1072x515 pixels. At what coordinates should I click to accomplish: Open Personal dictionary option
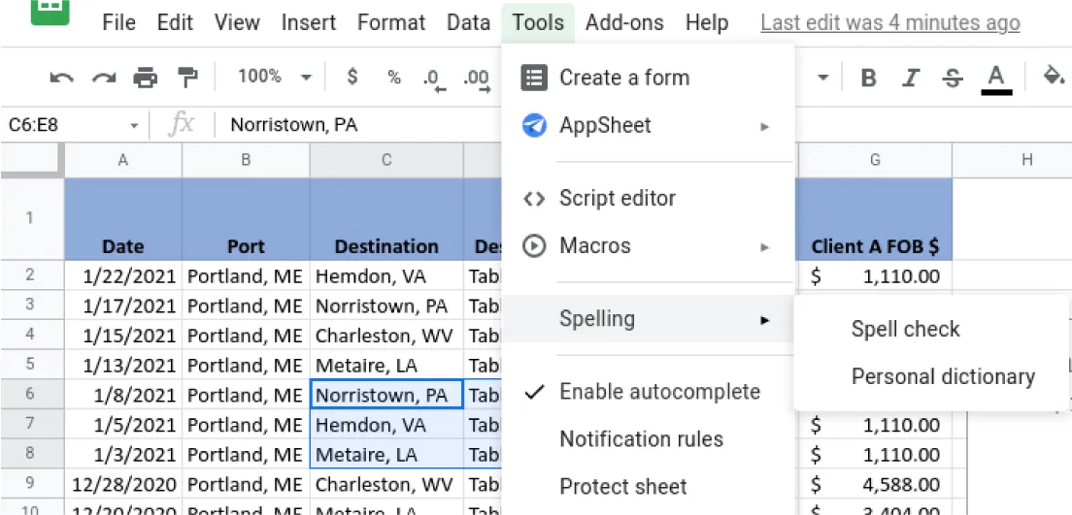point(943,377)
